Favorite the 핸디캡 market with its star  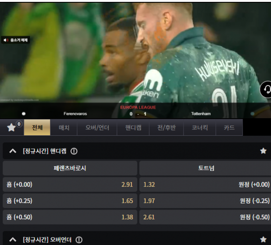(x=263, y=151)
